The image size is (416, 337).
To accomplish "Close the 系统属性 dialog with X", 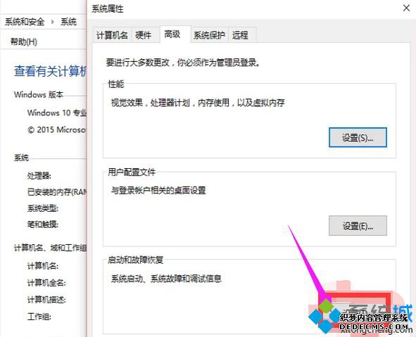I will [406, 8].
